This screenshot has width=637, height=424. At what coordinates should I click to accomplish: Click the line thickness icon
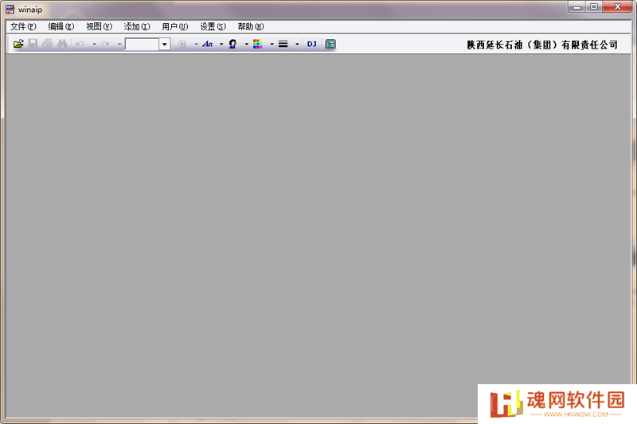click(x=283, y=44)
